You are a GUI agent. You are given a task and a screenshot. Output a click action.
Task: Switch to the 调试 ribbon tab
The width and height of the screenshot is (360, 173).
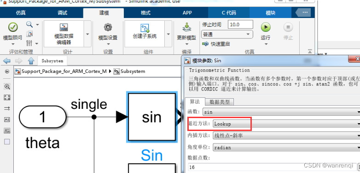pyautogui.click(x=62, y=13)
